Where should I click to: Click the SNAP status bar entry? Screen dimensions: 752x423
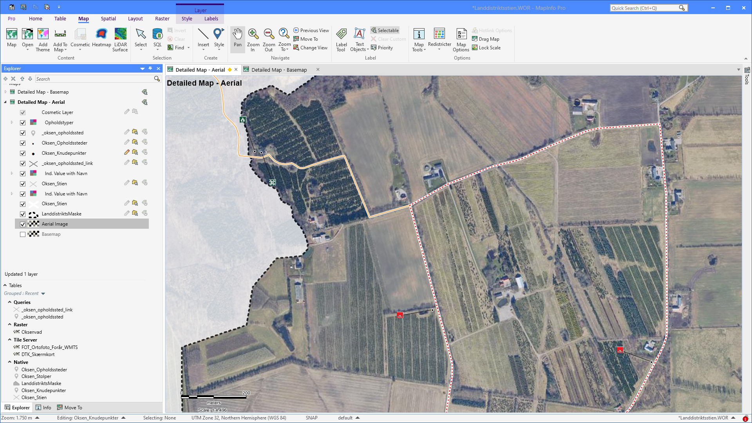pos(311,418)
